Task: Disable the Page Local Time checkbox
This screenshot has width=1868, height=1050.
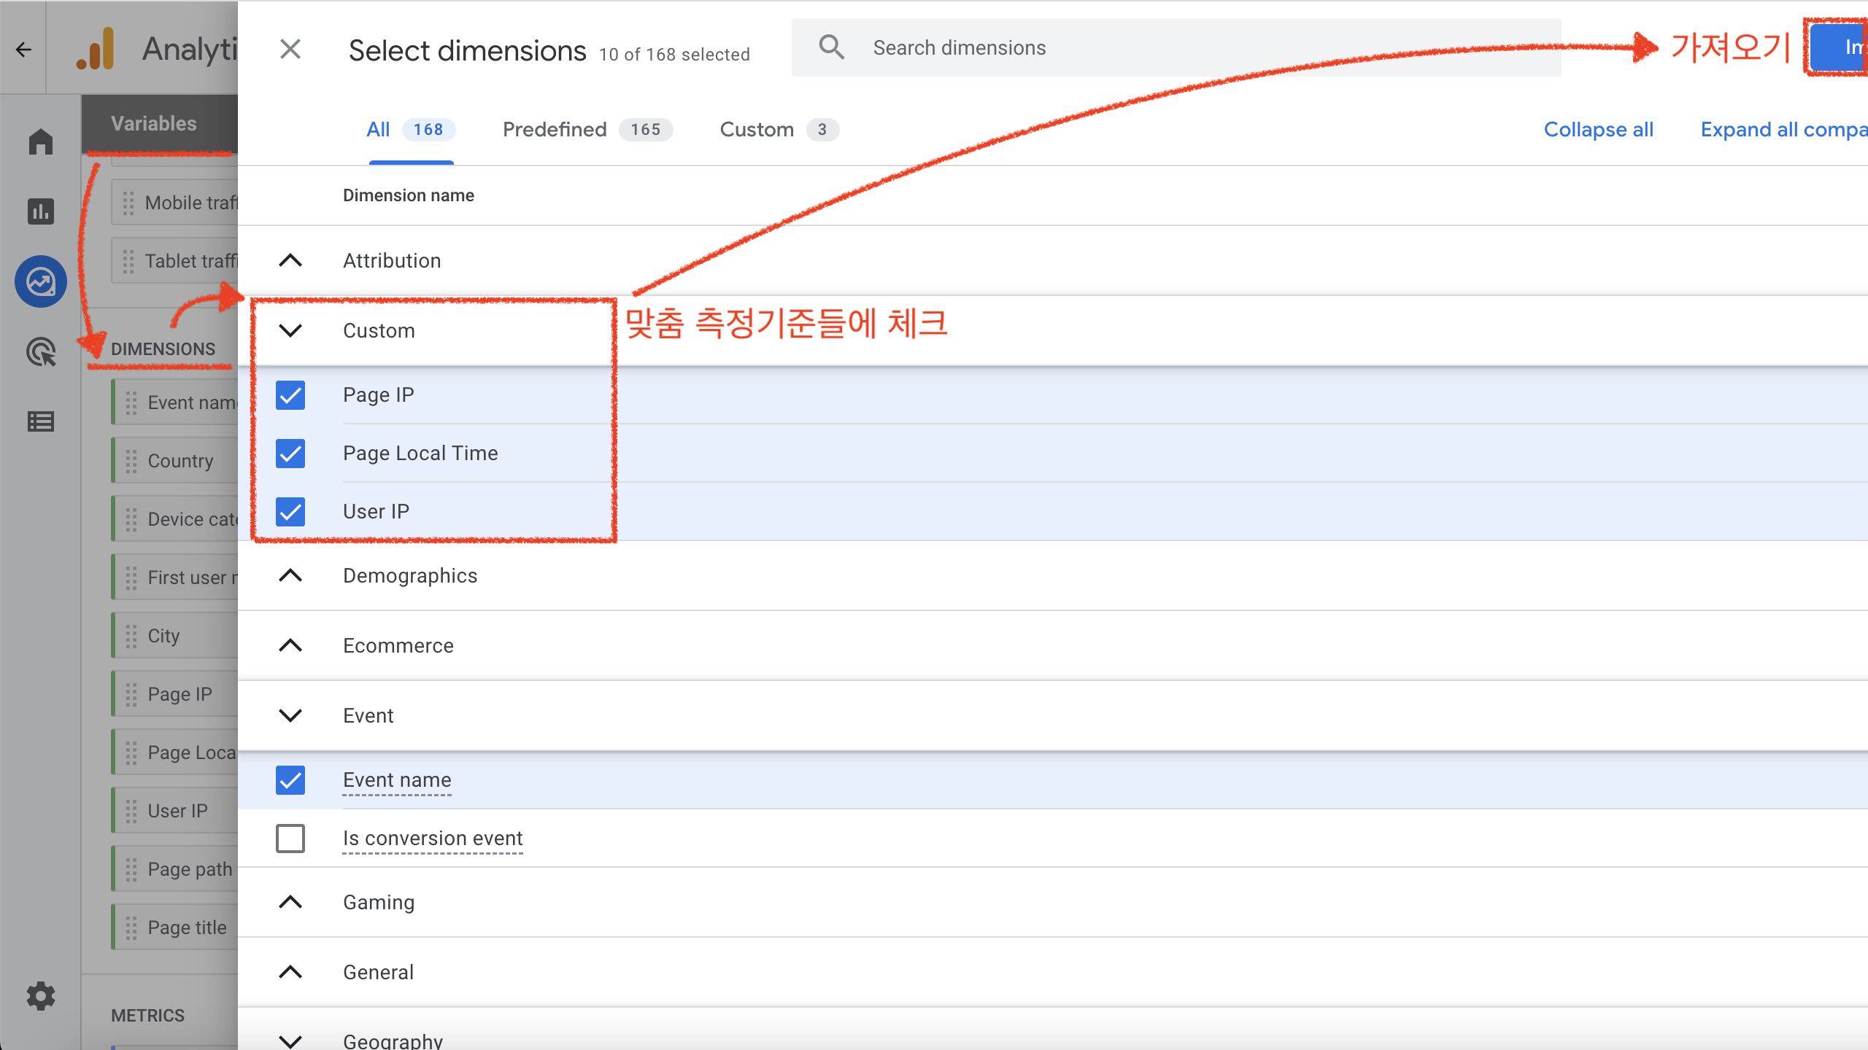Action: [x=290, y=454]
